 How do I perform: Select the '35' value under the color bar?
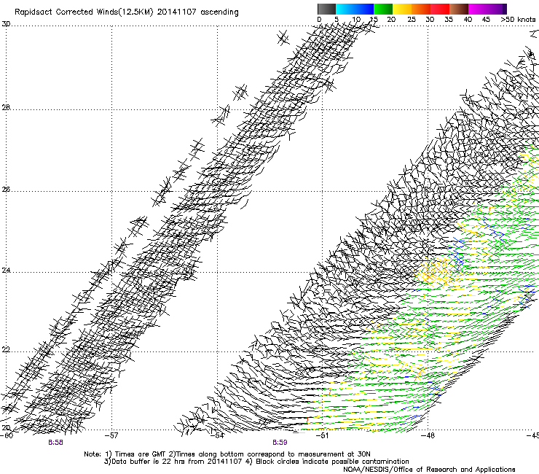(x=449, y=20)
